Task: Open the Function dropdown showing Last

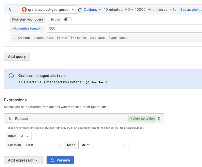Action: (x=44, y=145)
